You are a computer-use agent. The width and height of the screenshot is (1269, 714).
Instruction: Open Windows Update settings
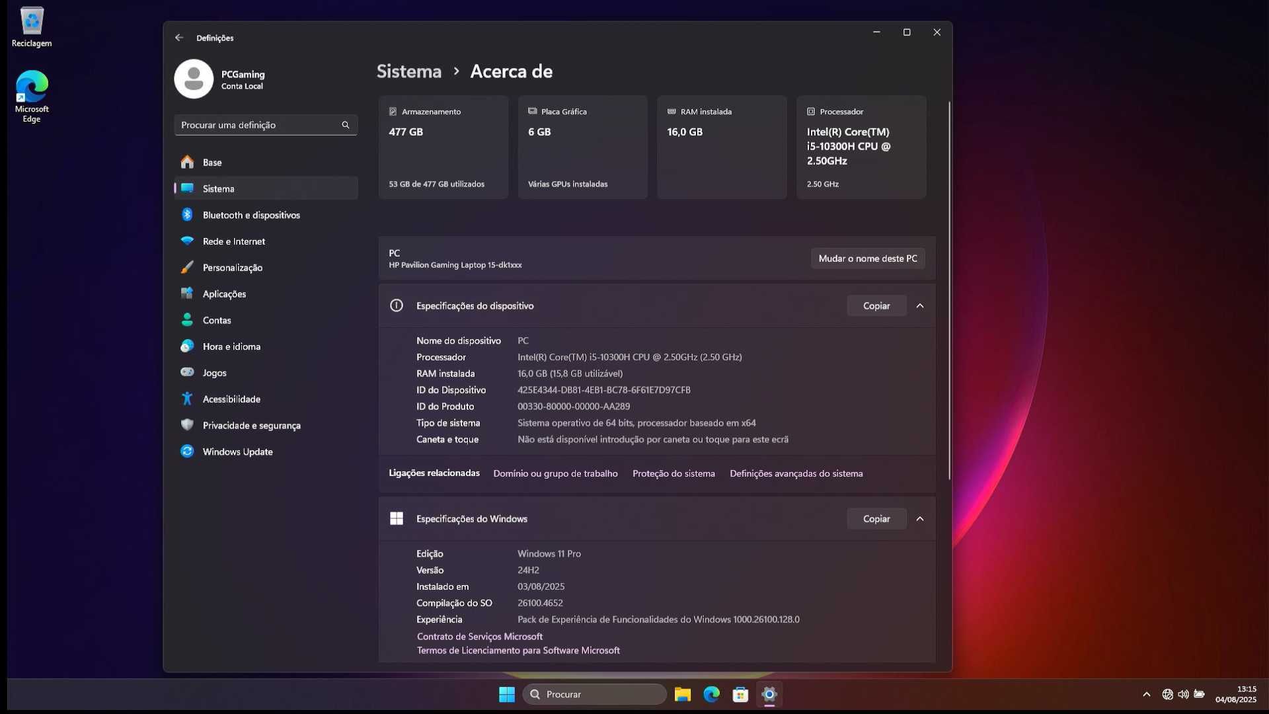point(266,452)
